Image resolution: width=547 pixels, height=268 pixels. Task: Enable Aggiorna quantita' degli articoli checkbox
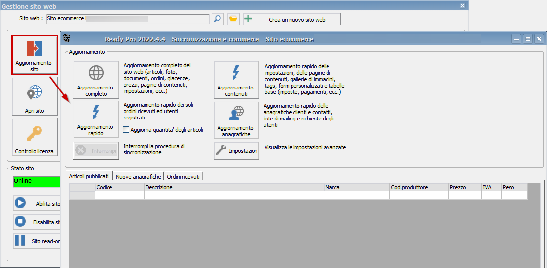coord(126,130)
